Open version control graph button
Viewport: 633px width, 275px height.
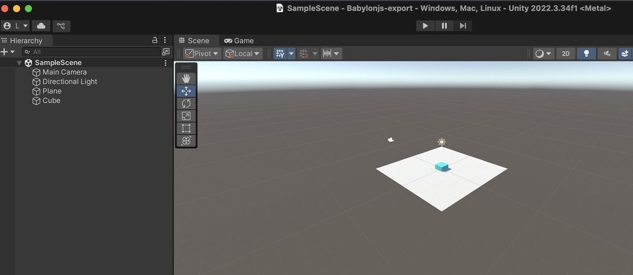click(x=61, y=26)
